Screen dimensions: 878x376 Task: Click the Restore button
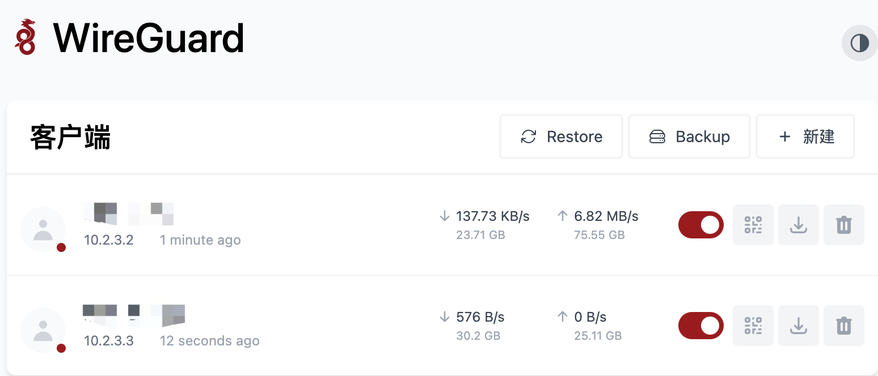tap(561, 136)
